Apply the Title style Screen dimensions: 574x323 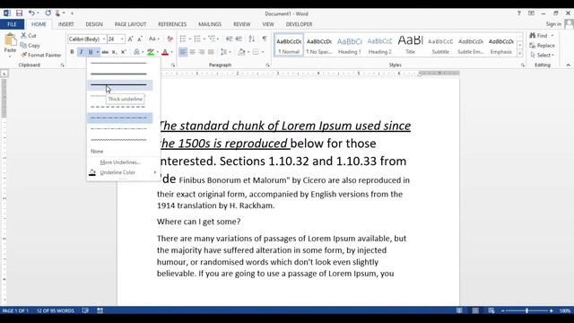coord(410,46)
